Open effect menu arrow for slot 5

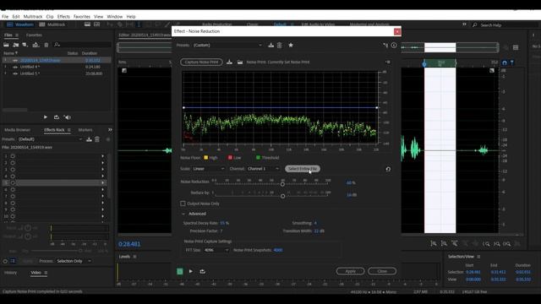103,182
